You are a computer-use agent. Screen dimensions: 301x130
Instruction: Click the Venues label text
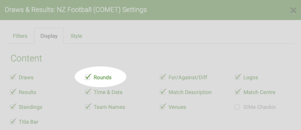coord(177,107)
